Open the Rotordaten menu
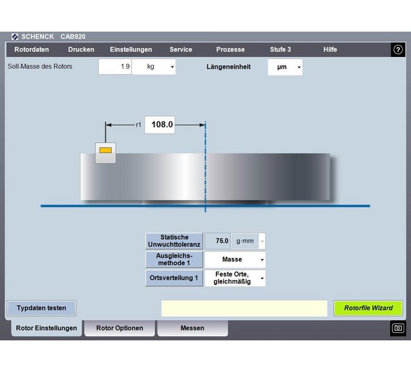 coord(32,49)
